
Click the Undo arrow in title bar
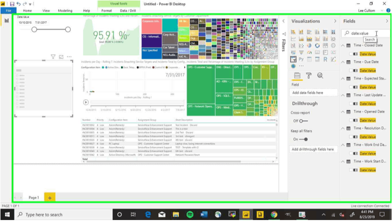pyautogui.click(x=18, y=4)
